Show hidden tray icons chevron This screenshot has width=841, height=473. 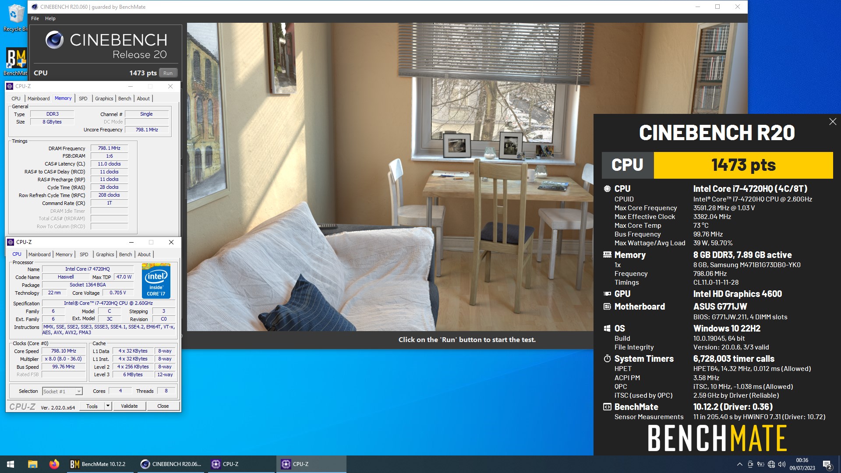739,464
